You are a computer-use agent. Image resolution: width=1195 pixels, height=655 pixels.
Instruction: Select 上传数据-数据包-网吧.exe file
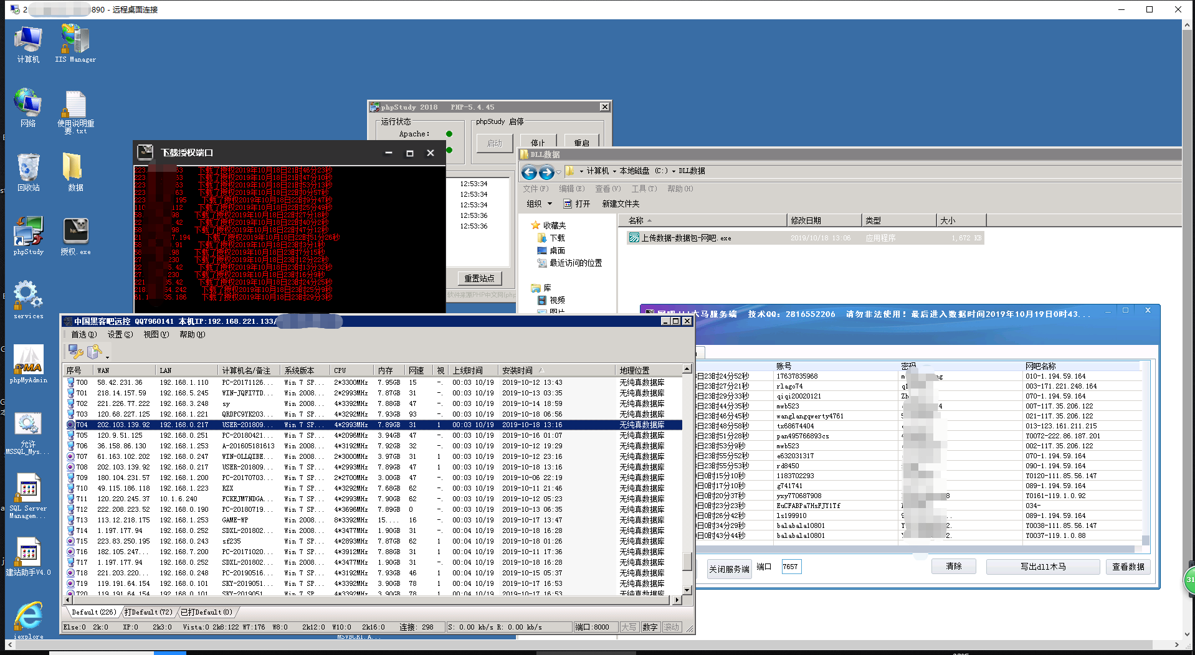(x=806, y=238)
